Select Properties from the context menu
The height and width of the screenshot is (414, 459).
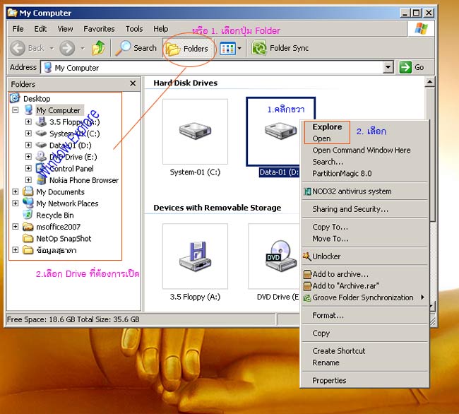[329, 380]
